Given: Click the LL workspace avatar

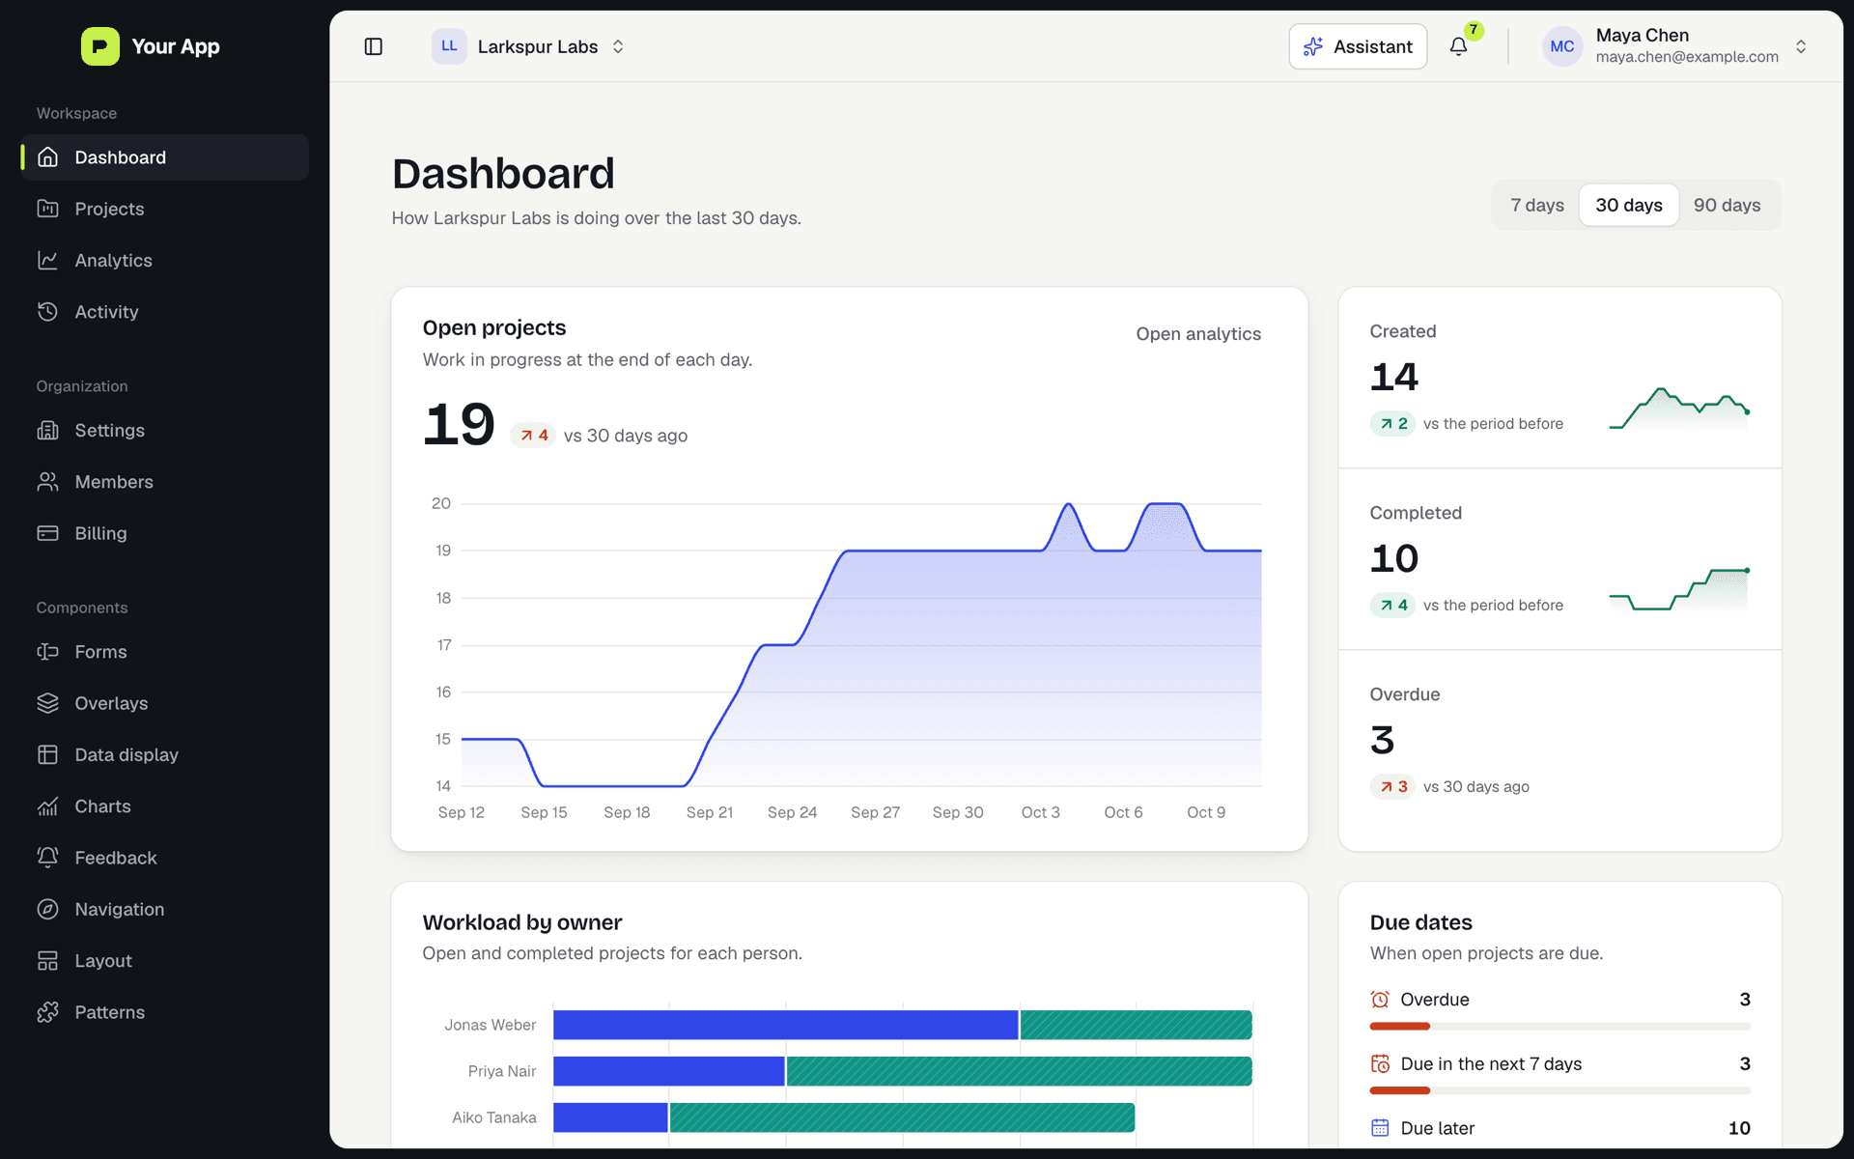Looking at the screenshot, I should point(449,46).
